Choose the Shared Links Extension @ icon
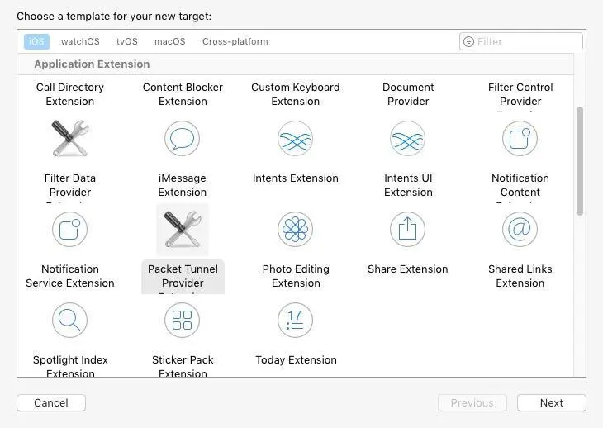The width and height of the screenshot is (603, 428). point(520,229)
